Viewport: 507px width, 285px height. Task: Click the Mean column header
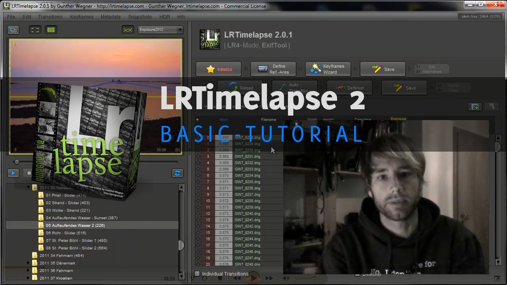(x=223, y=120)
